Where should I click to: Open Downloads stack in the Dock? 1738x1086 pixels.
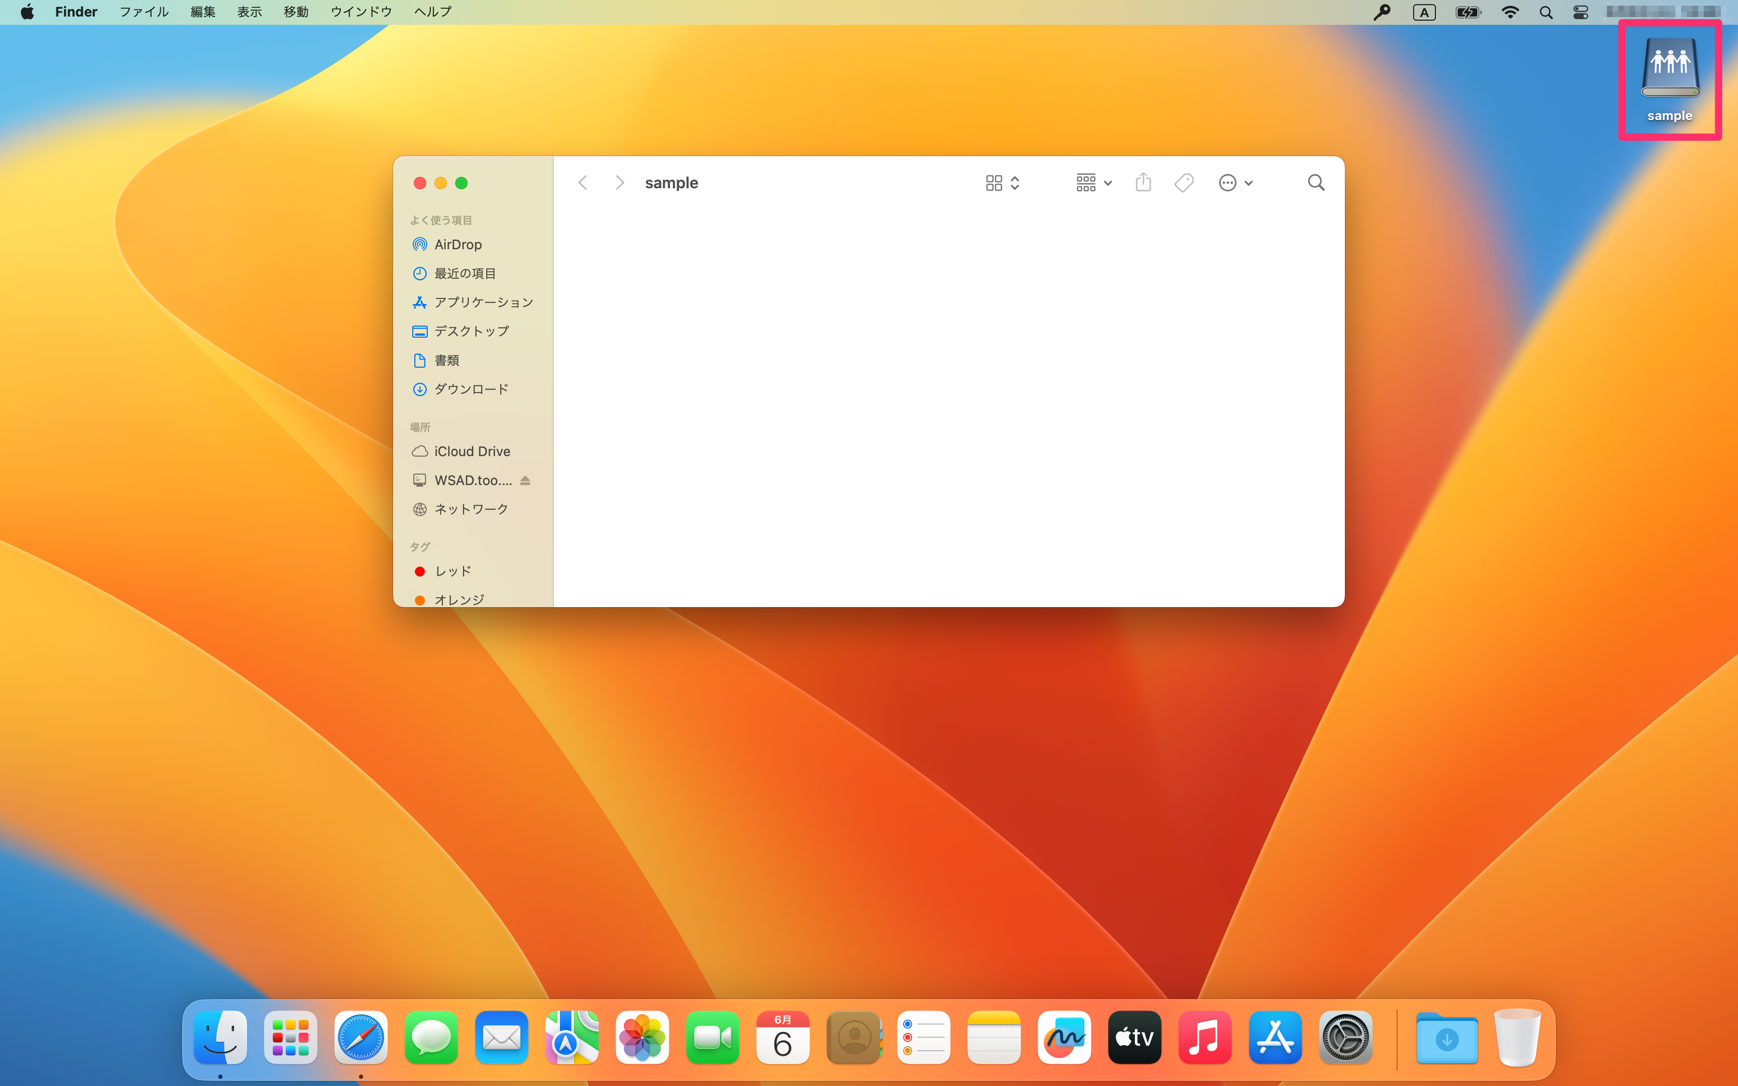click(1446, 1038)
